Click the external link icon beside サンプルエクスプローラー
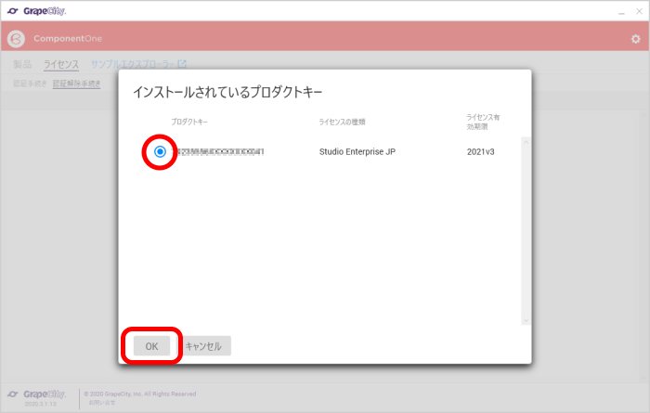The image size is (650, 413). 182,64
